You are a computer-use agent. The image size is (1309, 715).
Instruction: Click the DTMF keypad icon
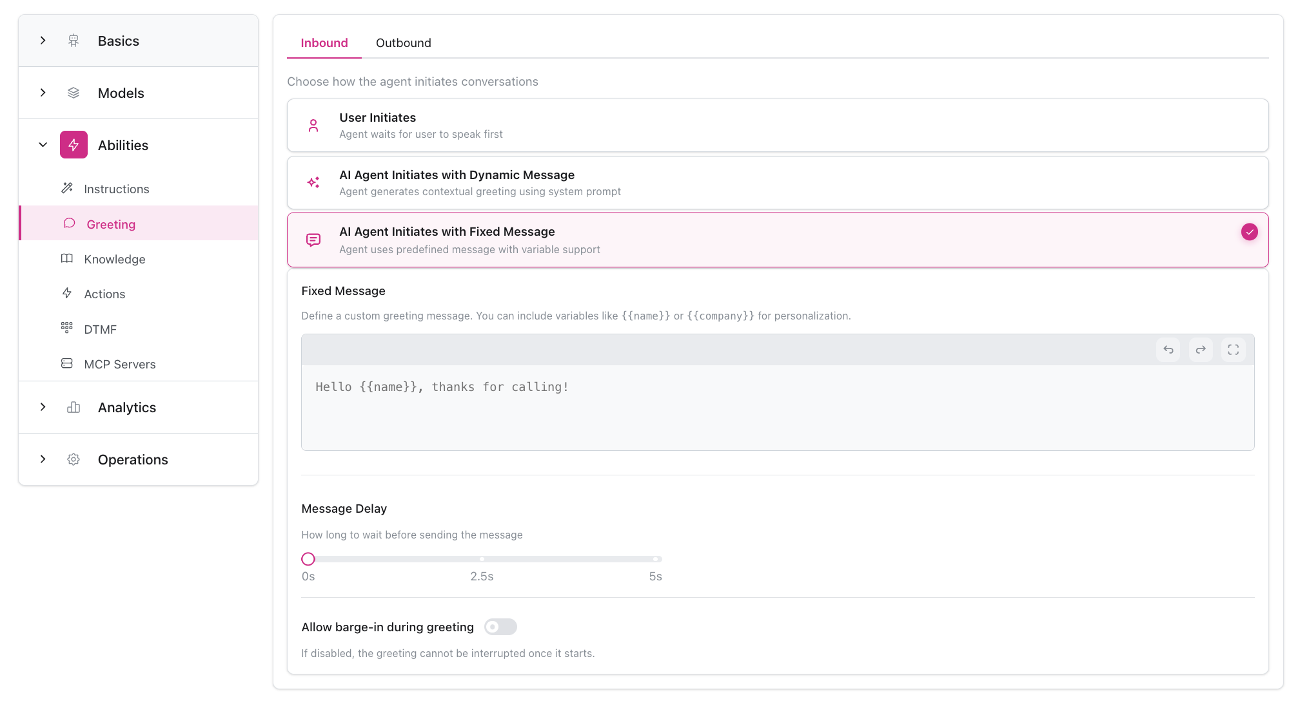[x=67, y=329]
